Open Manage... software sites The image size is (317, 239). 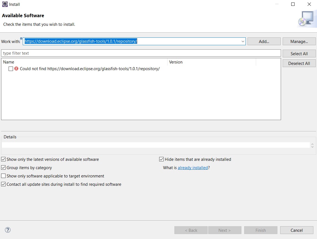click(299, 41)
